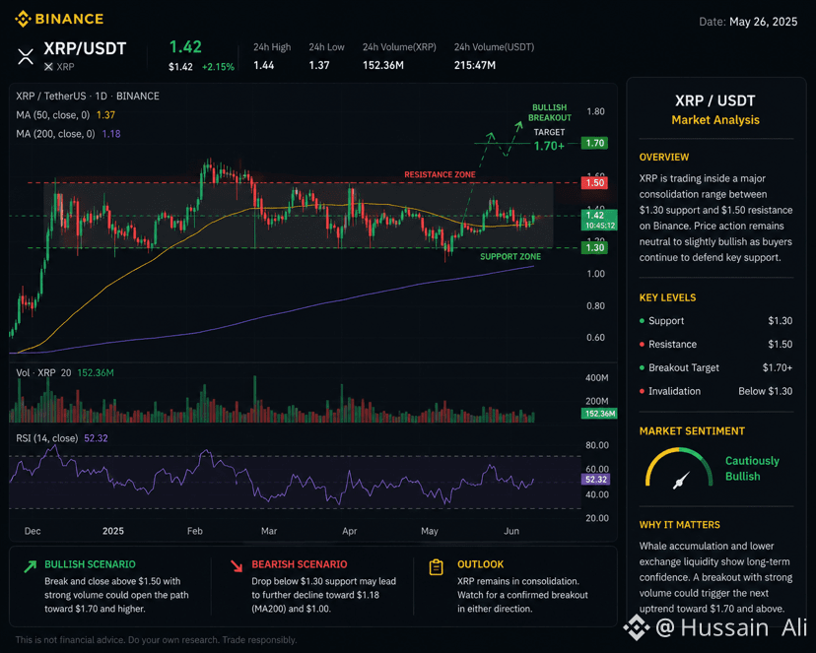The height and width of the screenshot is (653, 816).
Task: Click the +2.15% price change
Action: (x=218, y=67)
